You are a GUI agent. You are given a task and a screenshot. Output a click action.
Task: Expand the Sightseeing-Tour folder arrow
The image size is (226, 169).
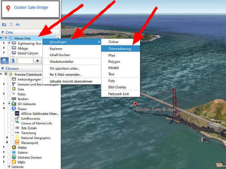4,43
